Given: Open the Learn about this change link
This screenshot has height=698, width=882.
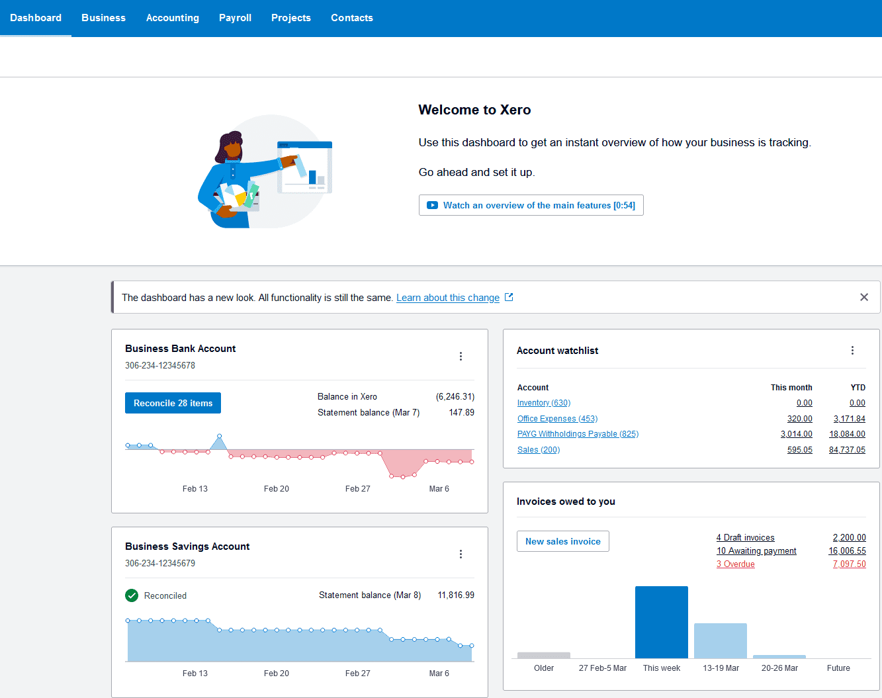Looking at the screenshot, I should point(448,298).
